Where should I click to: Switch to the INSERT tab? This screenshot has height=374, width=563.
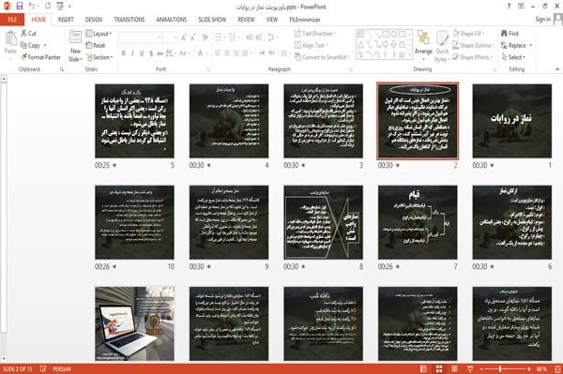point(66,20)
